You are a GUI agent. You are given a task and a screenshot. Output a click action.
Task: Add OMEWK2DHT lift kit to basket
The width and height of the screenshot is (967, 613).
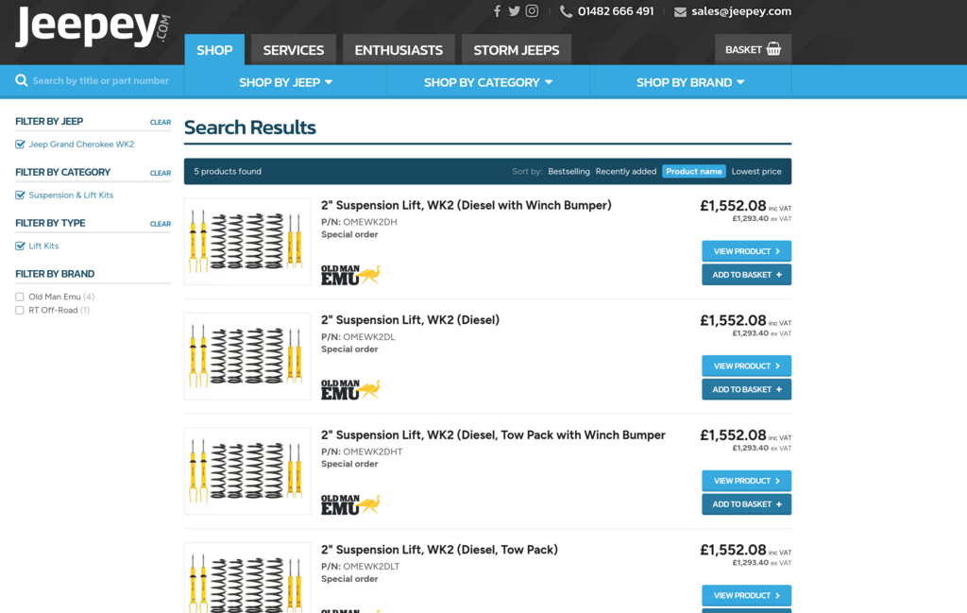pyautogui.click(x=746, y=503)
